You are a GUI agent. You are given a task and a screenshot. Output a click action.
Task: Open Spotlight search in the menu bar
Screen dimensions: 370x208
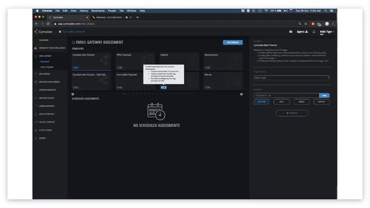click(x=325, y=11)
